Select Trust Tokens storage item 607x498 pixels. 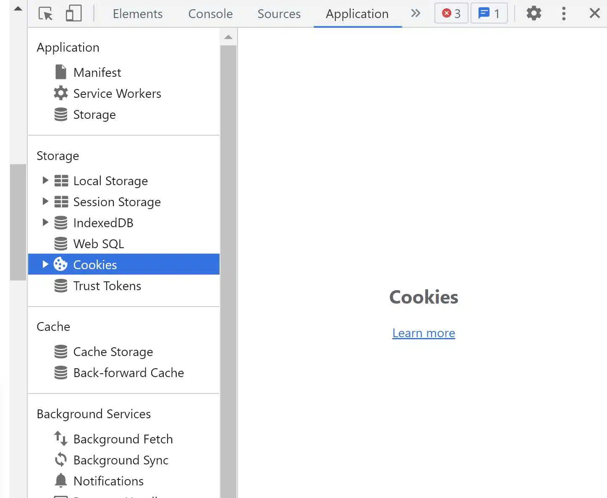107,286
